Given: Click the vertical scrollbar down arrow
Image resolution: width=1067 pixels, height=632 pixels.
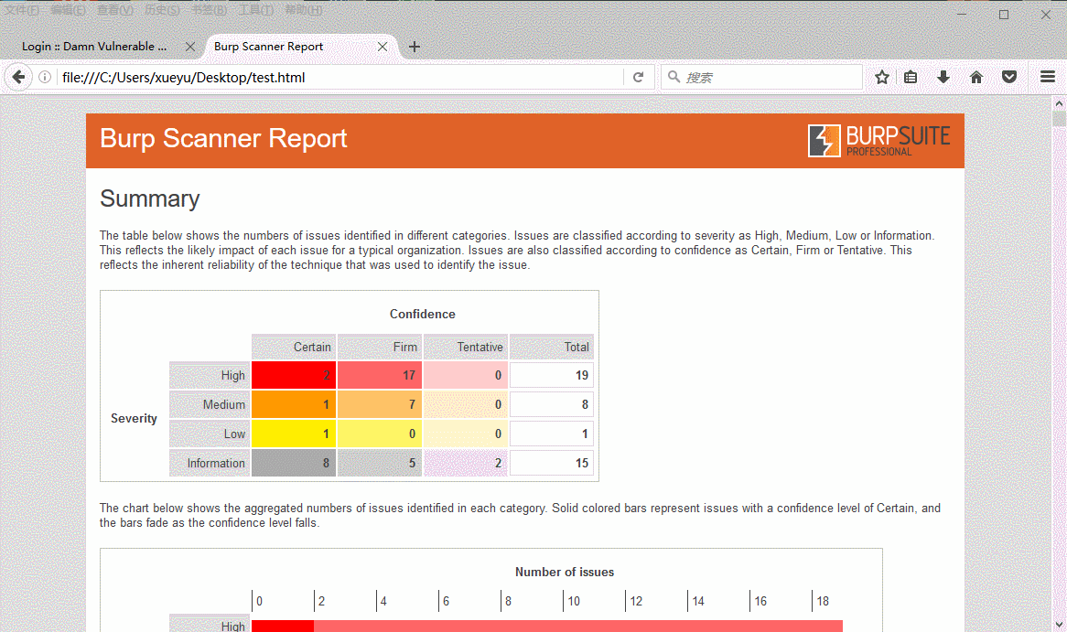Looking at the screenshot, I should (1059, 625).
